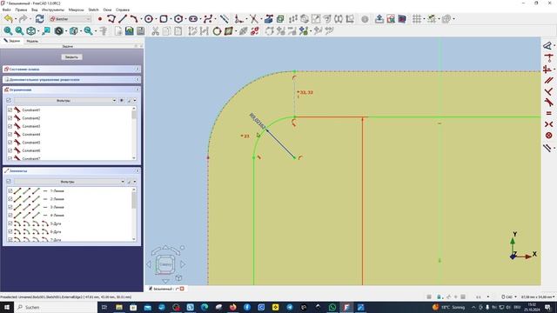Switch to the Модель tab

coord(32,41)
